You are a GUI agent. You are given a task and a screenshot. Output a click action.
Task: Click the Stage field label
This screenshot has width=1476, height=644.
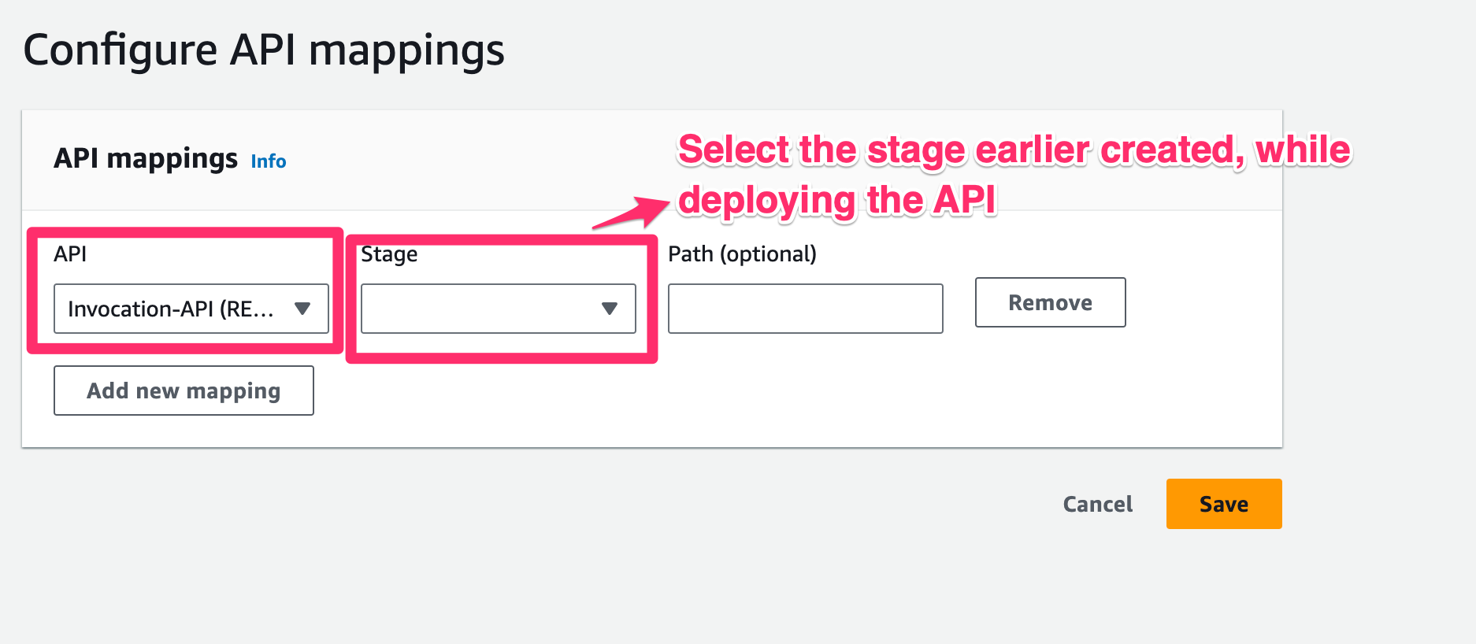389,254
